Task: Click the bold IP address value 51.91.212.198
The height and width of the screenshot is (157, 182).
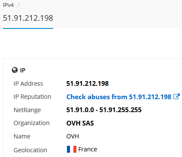Action: tap(88, 84)
